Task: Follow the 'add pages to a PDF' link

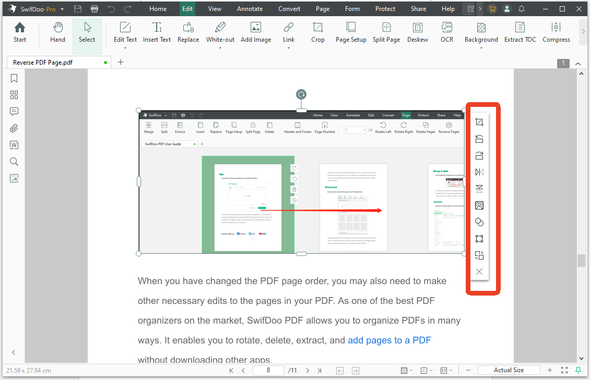Action: tap(389, 340)
